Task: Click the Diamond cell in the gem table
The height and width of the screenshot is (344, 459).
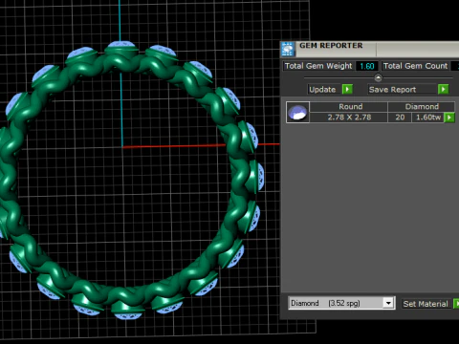Action: coord(422,107)
